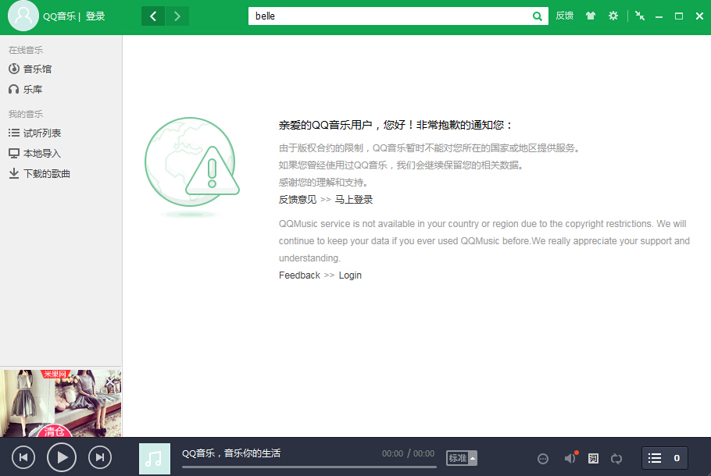
Task: Open 反馈 feedback in the title bar
Action: coord(565,16)
